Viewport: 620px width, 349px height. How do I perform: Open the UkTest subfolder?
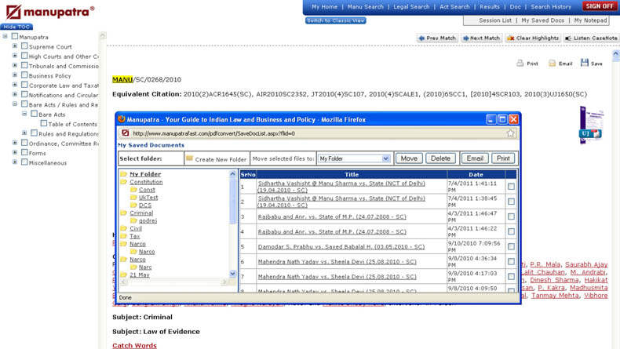[148, 197]
